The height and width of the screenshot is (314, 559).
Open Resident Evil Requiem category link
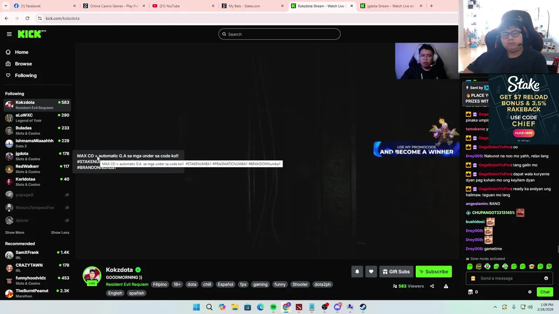click(127, 284)
